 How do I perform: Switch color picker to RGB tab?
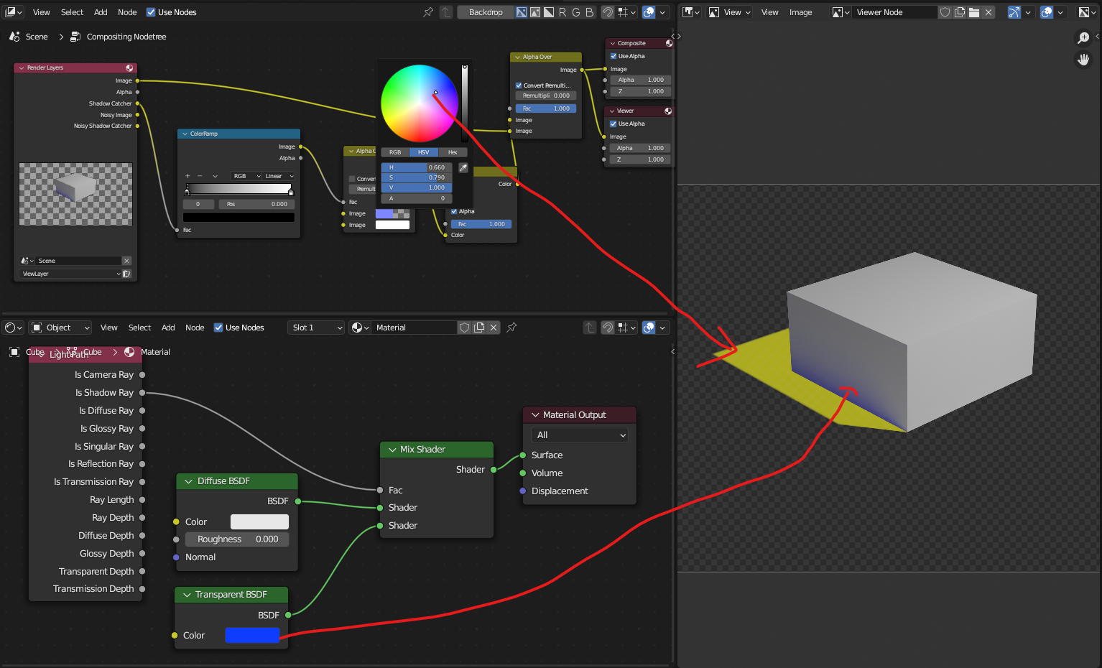[395, 152]
